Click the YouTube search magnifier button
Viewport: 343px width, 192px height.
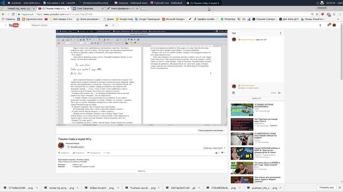113,25
